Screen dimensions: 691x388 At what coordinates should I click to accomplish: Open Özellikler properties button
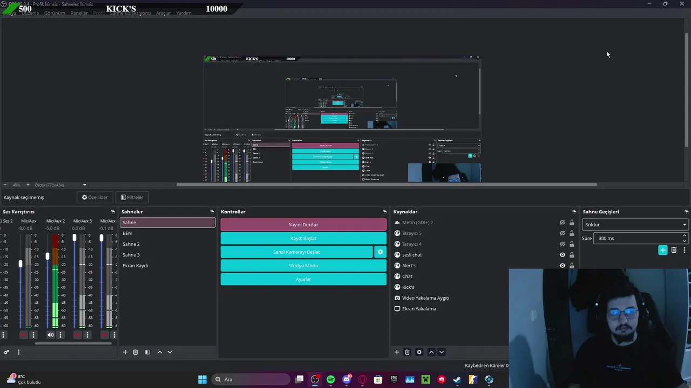tap(94, 197)
